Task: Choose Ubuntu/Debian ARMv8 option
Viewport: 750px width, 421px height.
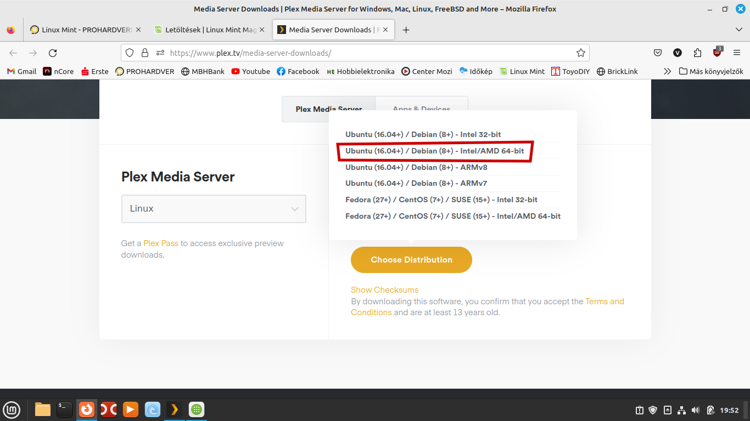Action: coord(416,167)
